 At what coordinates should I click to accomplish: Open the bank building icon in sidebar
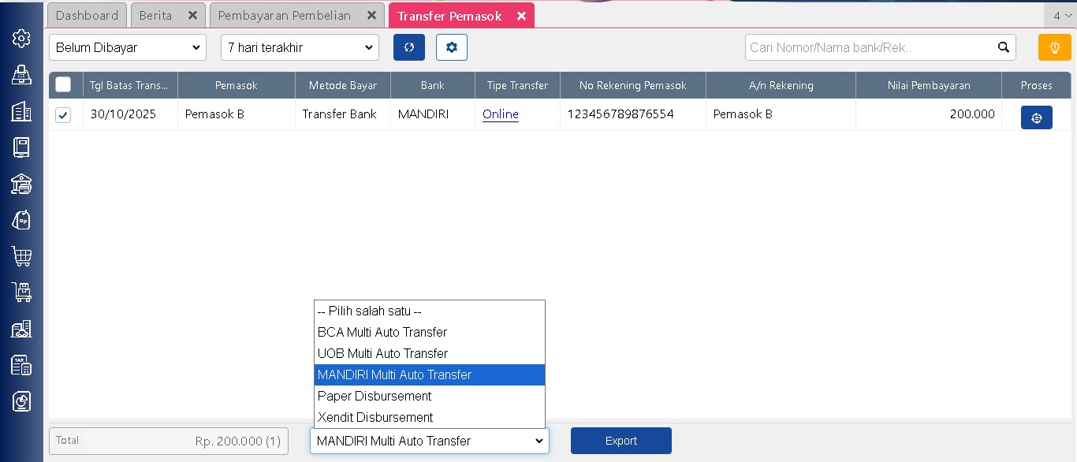coord(21,184)
